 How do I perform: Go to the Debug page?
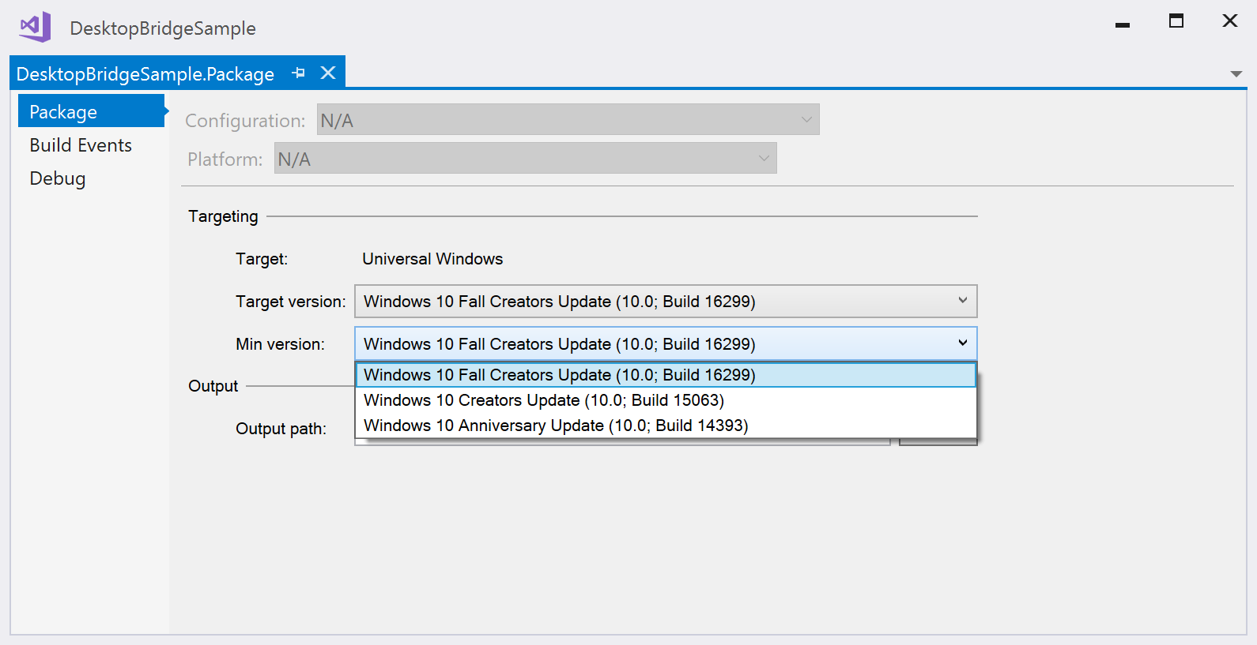click(x=58, y=178)
